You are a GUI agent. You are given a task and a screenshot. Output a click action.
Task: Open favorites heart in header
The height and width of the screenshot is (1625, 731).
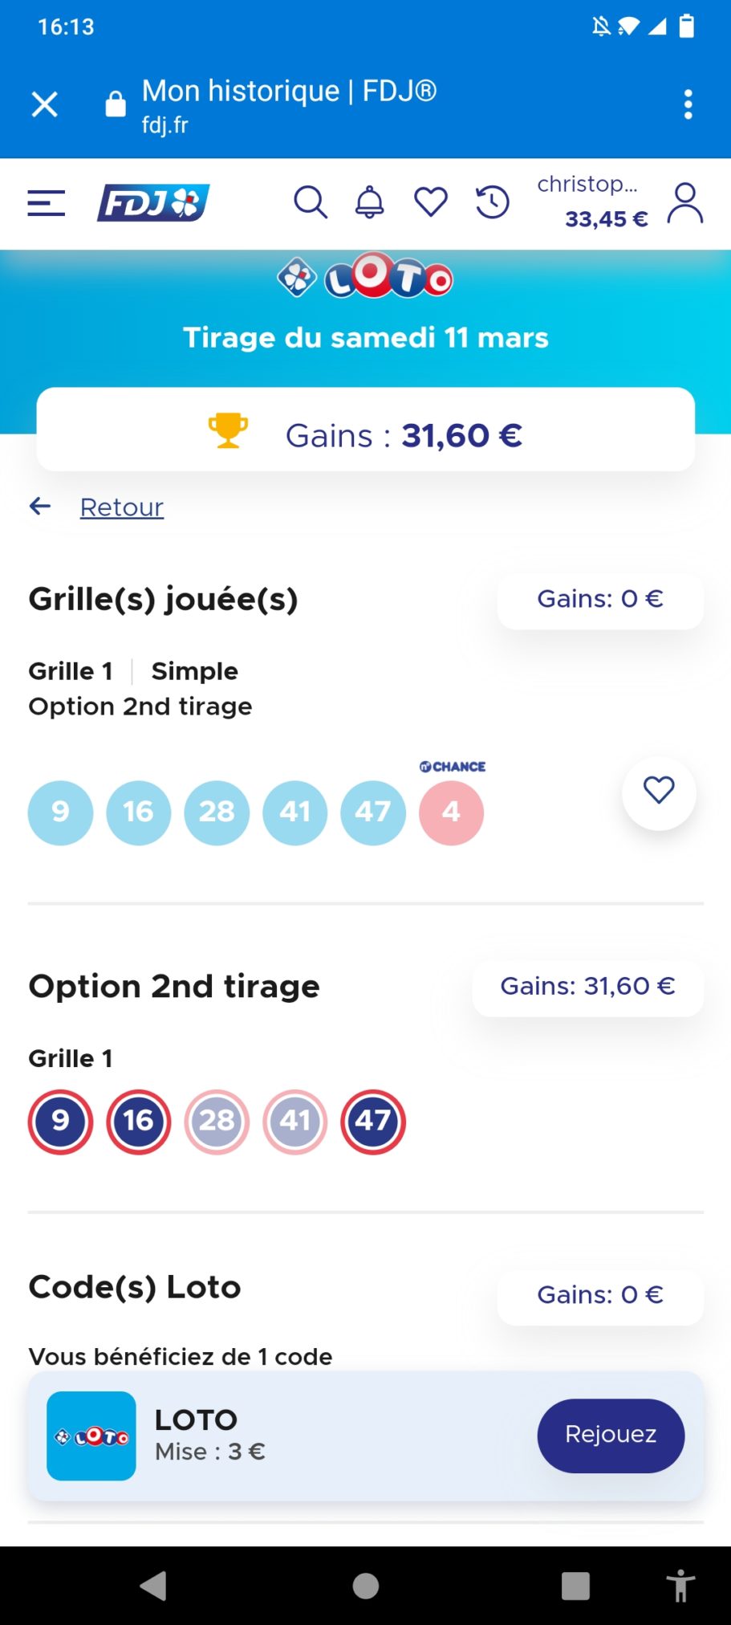pyautogui.click(x=431, y=202)
